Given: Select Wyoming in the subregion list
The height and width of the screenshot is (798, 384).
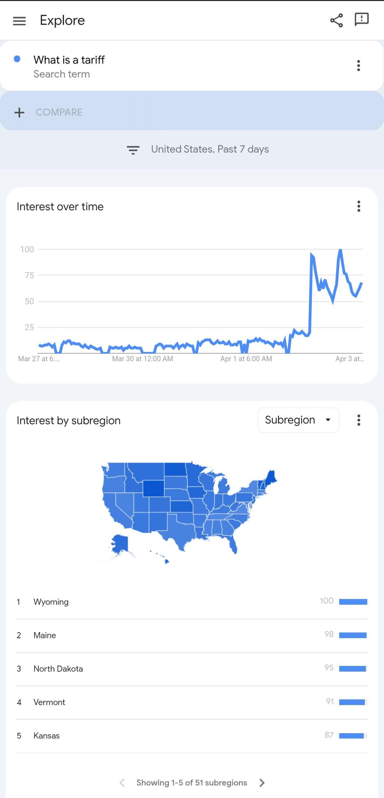Looking at the screenshot, I should pos(192,602).
